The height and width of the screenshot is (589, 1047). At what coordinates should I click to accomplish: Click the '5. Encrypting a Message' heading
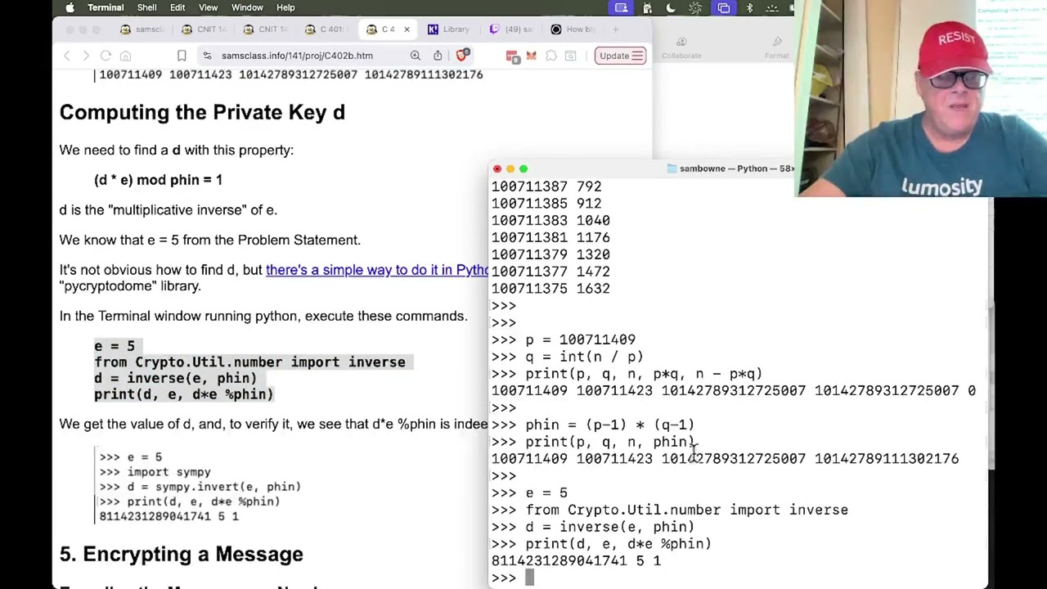[181, 554]
